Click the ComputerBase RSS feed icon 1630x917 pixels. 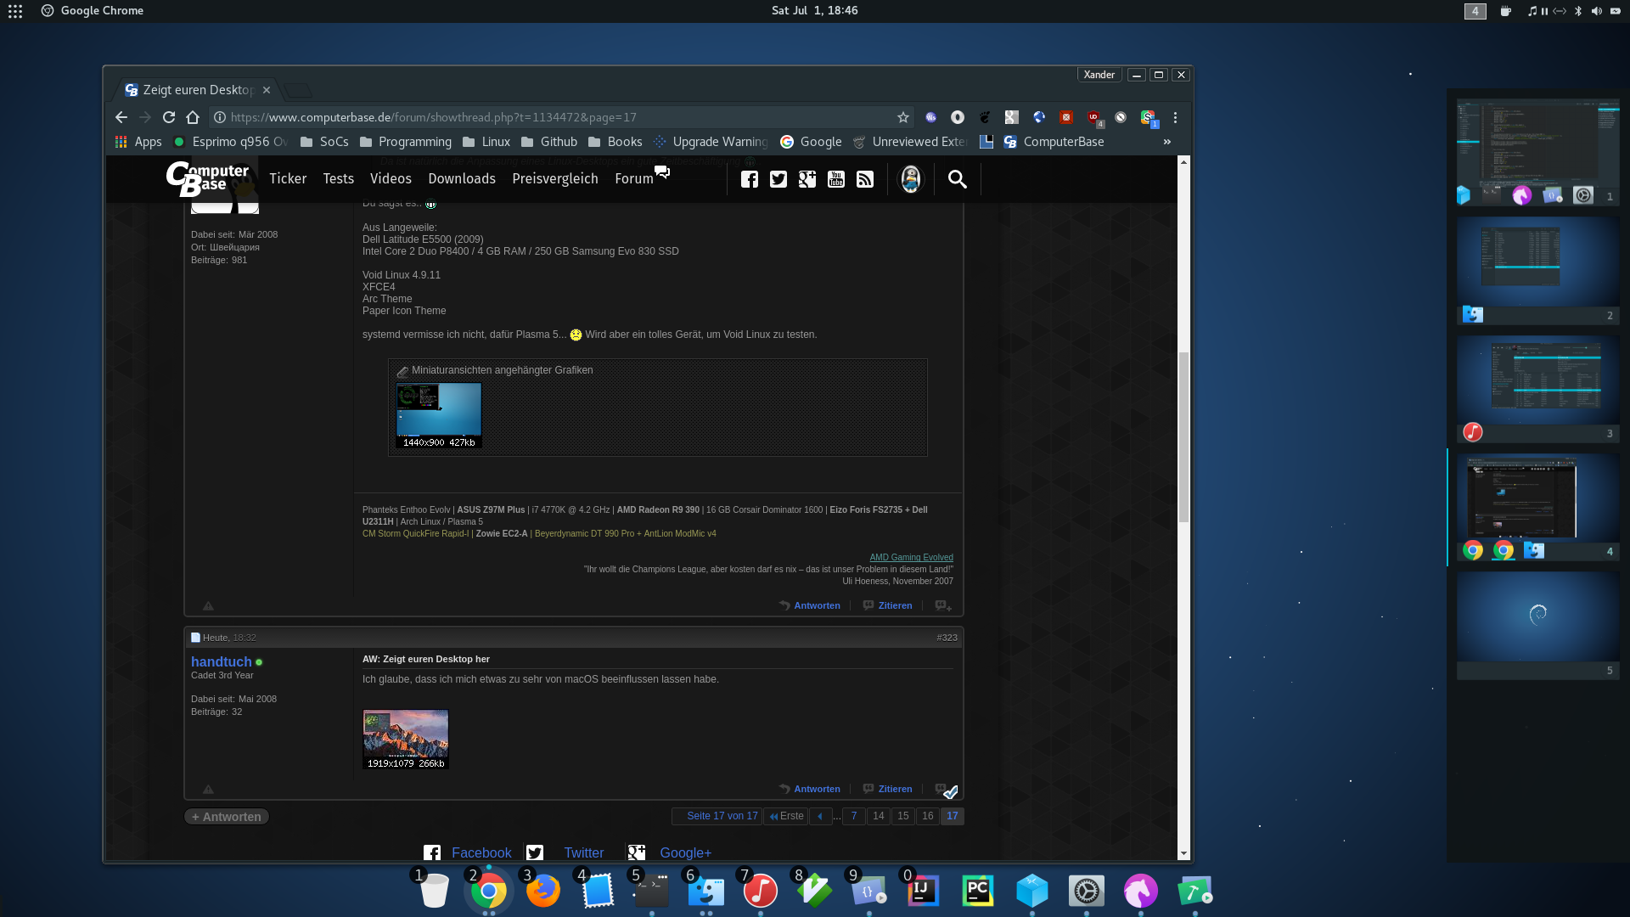(865, 179)
